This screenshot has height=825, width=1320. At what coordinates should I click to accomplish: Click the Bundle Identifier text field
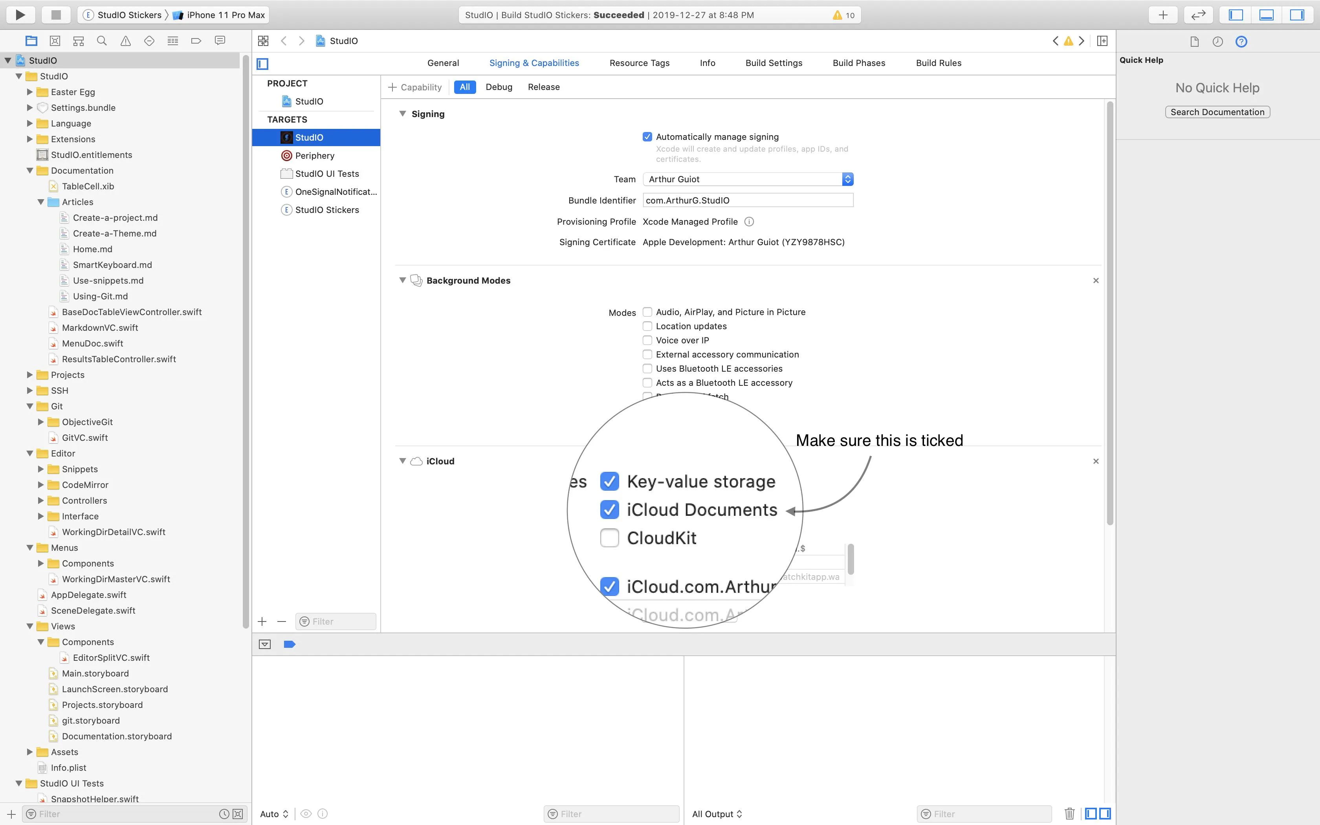[x=747, y=200]
